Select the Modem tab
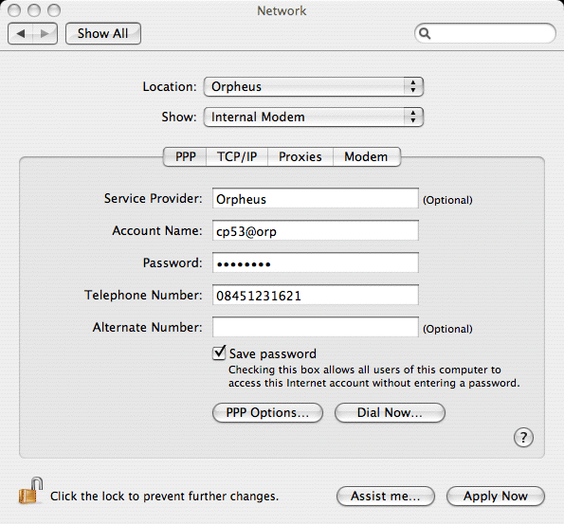564x524 pixels. pos(367,156)
